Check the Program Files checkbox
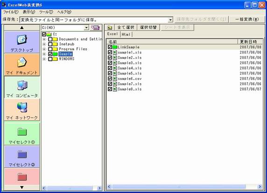The image size is (267, 193). (x=50, y=49)
